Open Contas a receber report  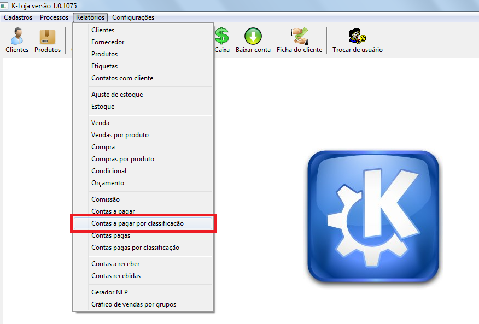pos(143,264)
